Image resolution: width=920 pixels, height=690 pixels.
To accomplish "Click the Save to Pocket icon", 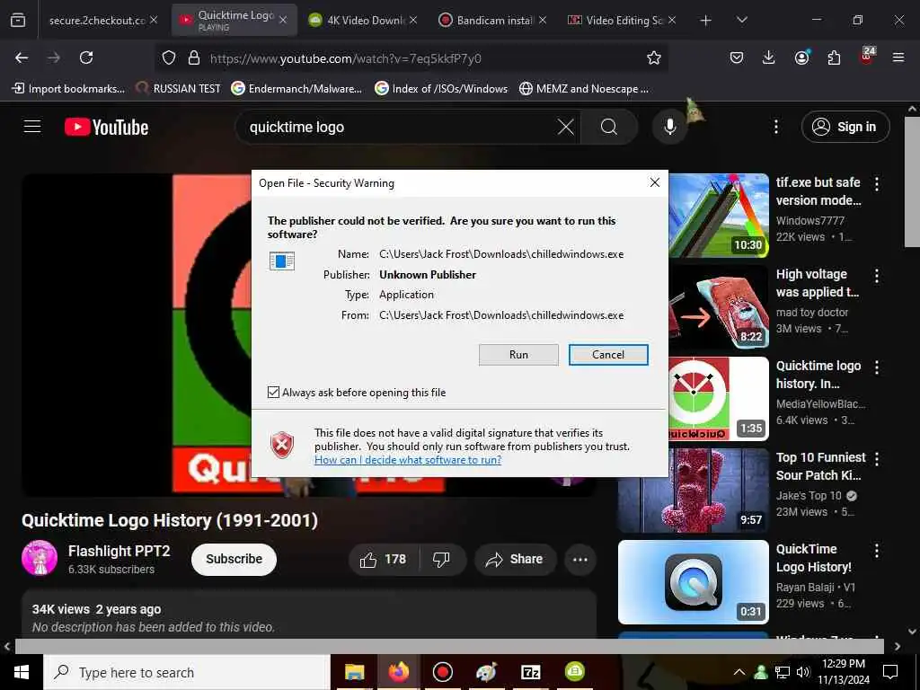I will (x=737, y=57).
